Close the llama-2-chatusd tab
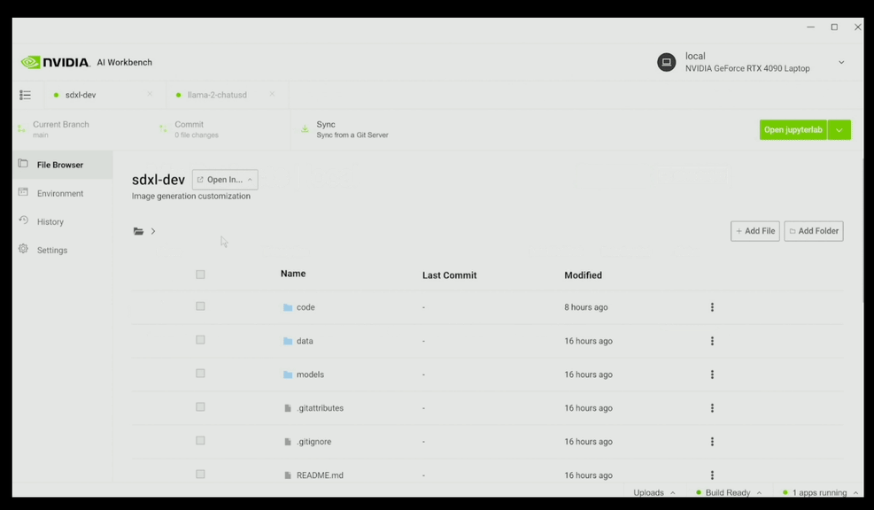 pos(272,94)
